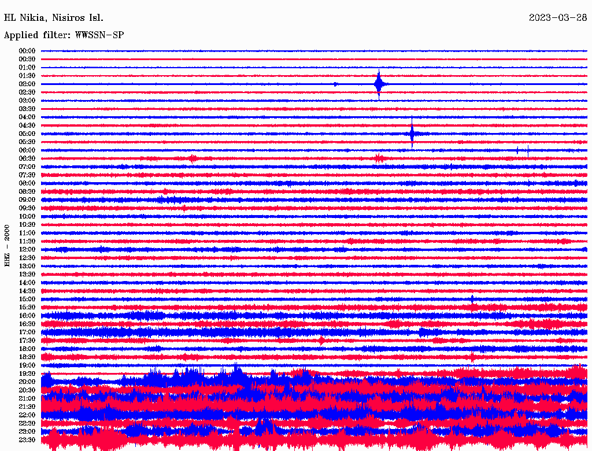Select the "17:00" time label
Screen dimensions: 592x451
click(27, 332)
